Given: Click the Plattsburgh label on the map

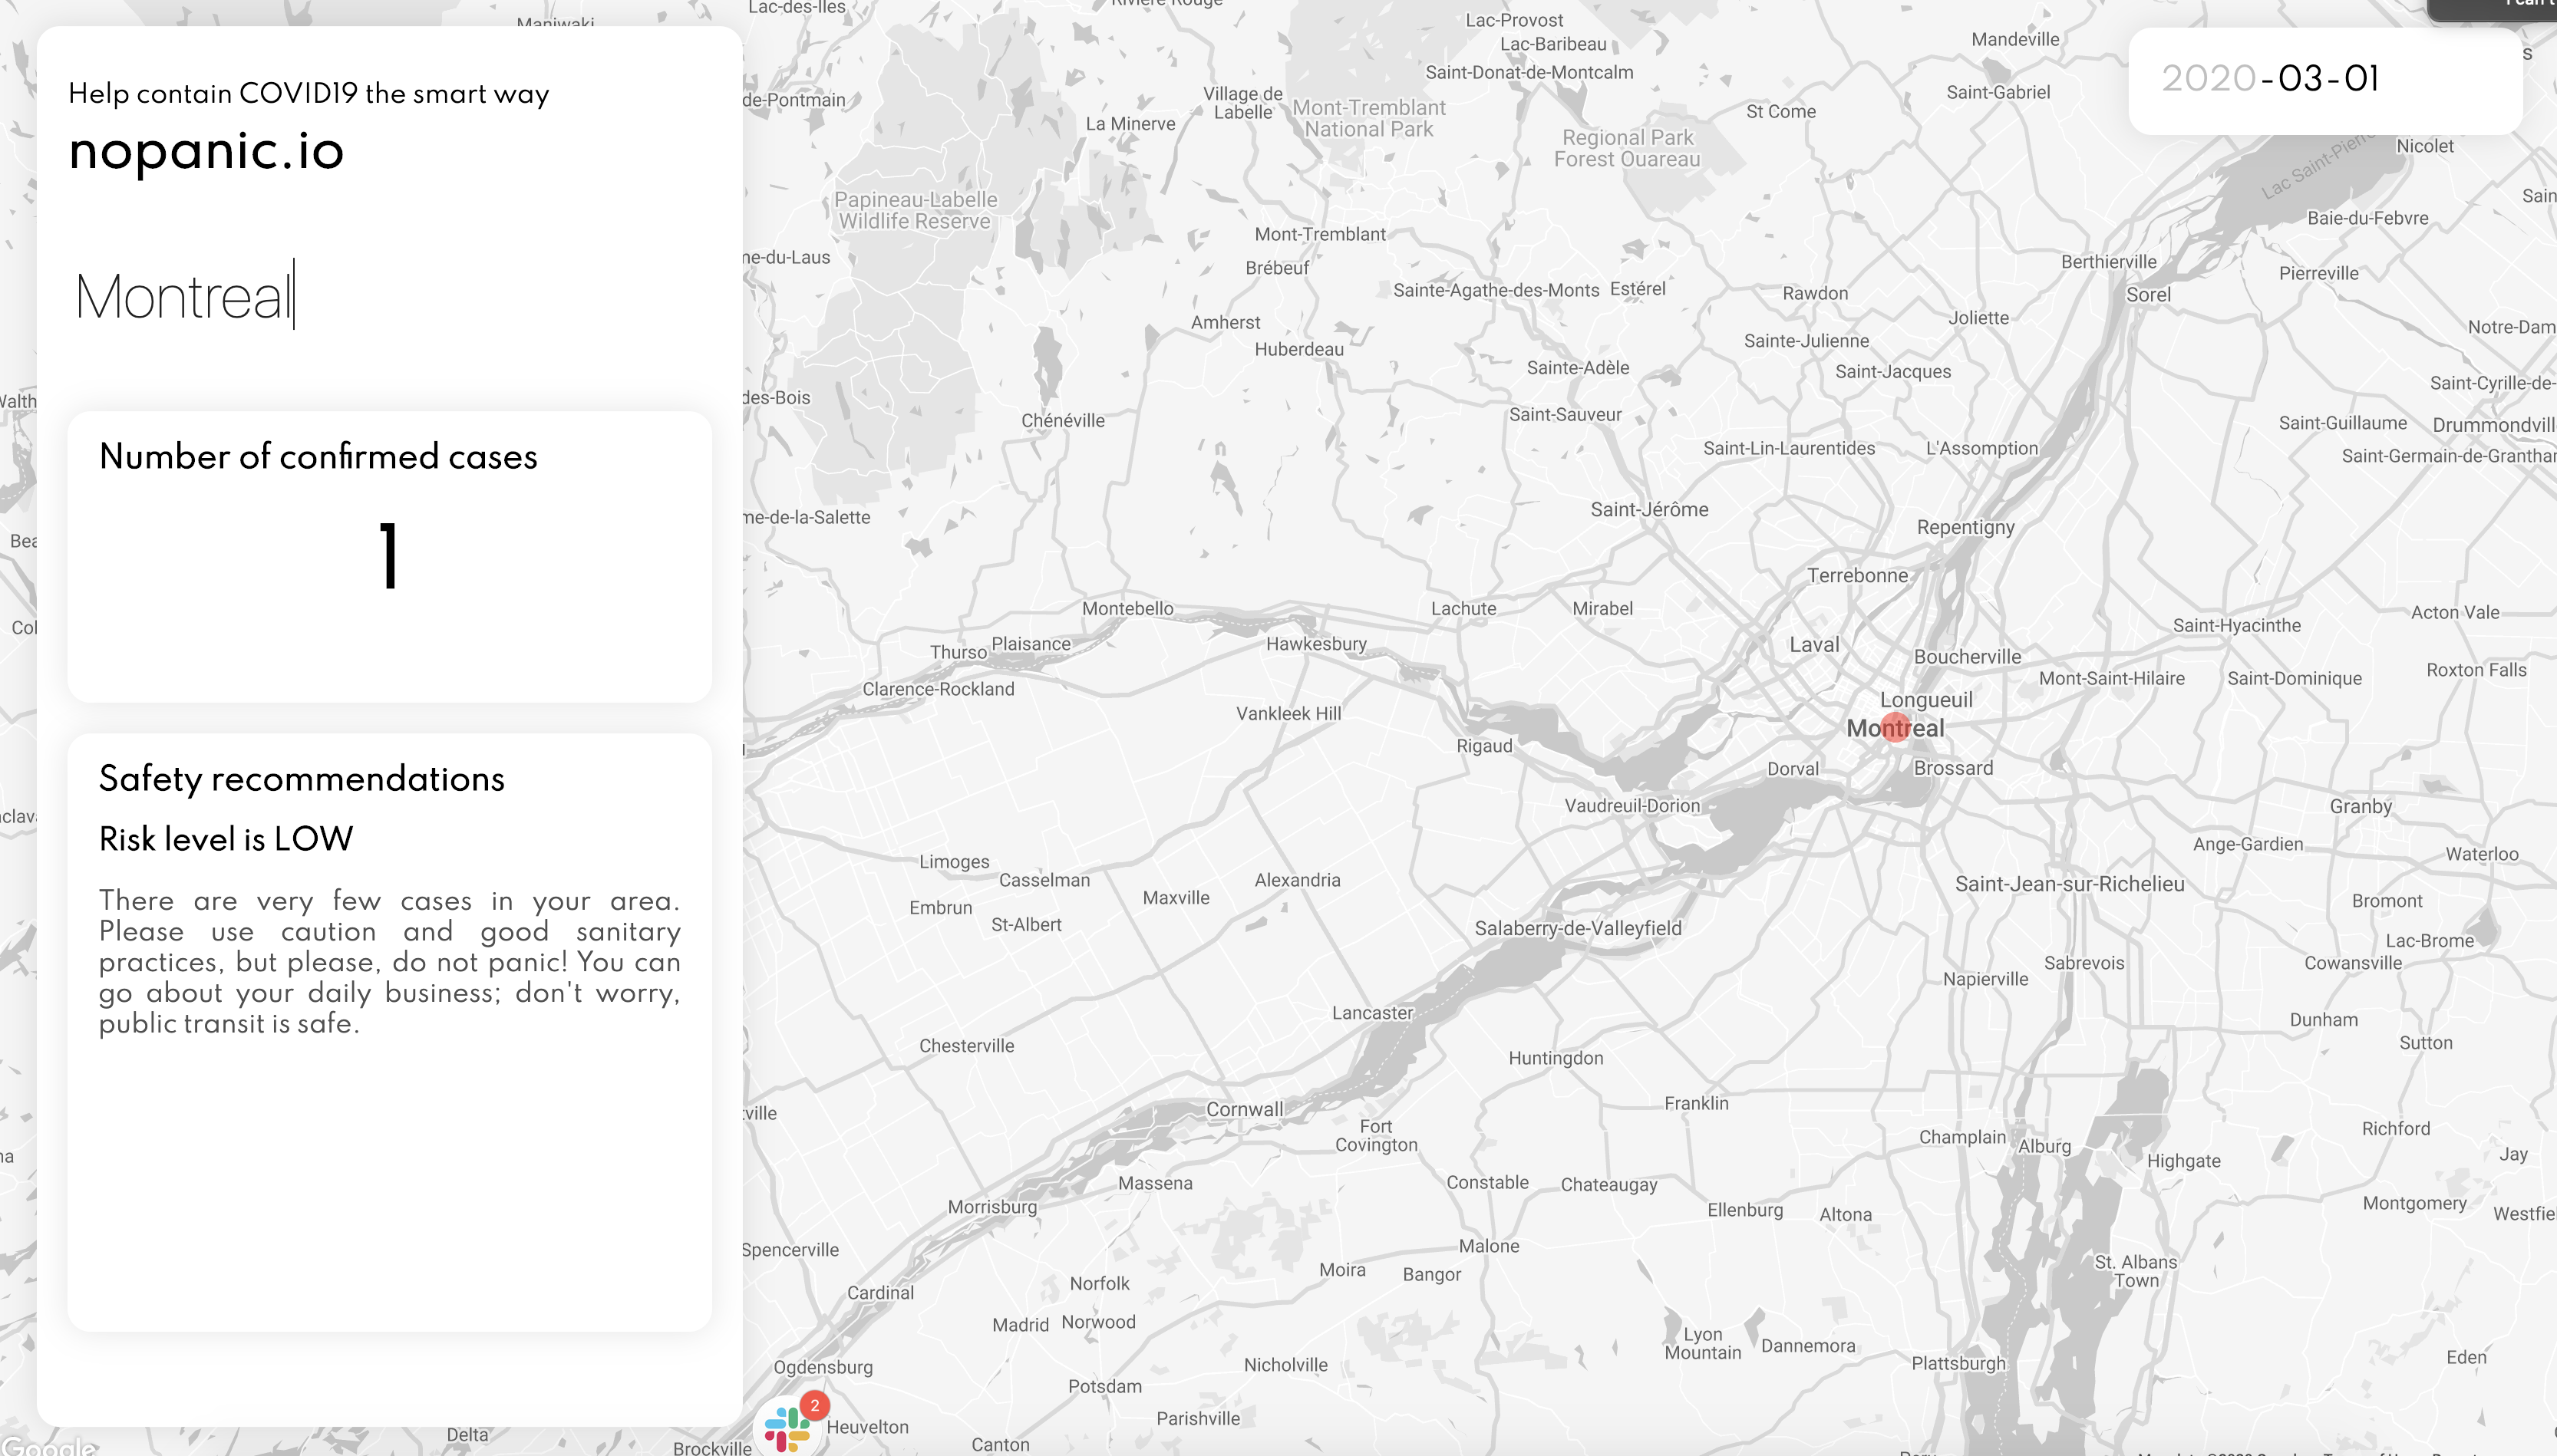Looking at the screenshot, I should tap(1958, 1363).
